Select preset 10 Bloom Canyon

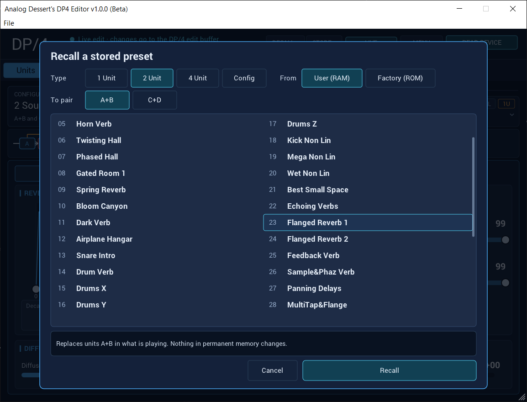tap(157, 206)
